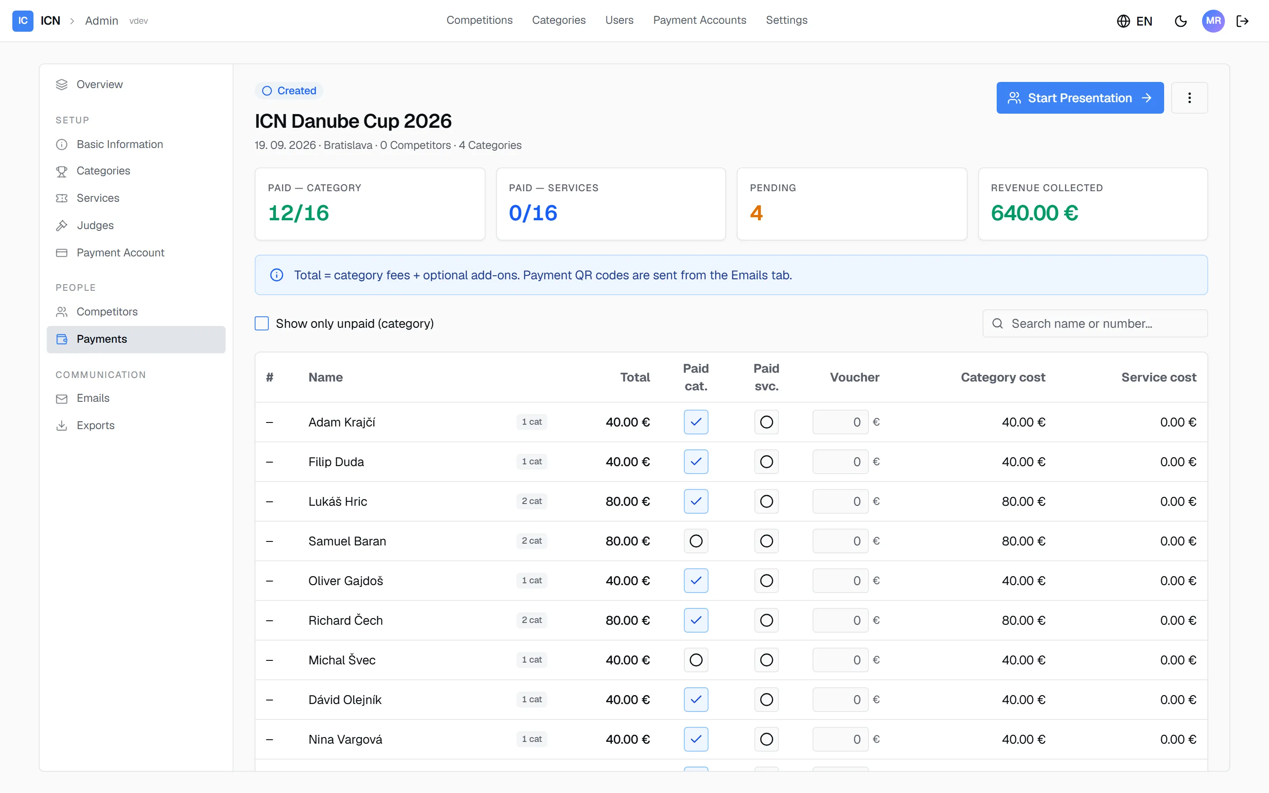Open the MR user avatar
Viewport: 1269px width, 793px height.
click(1213, 21)
